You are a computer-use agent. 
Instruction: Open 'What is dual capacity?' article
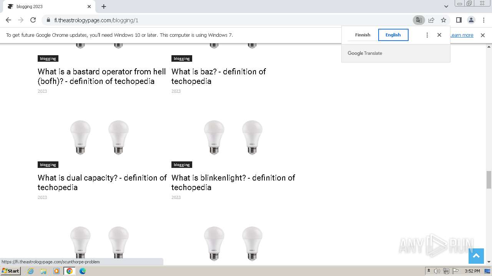102,182
